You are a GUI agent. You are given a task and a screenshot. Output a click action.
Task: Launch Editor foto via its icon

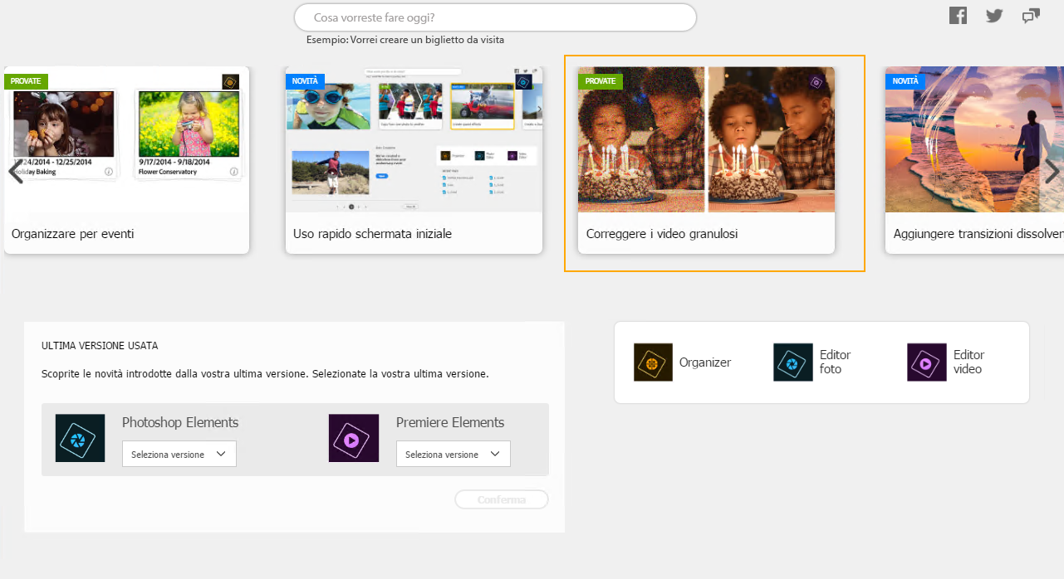click(793, 362)
